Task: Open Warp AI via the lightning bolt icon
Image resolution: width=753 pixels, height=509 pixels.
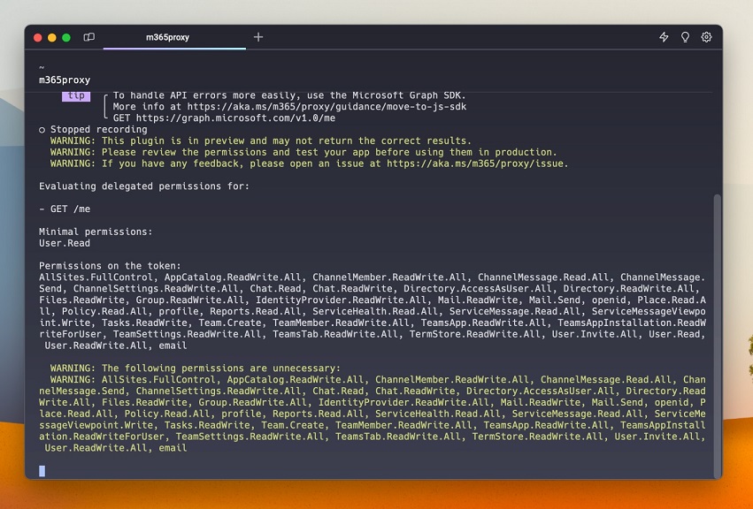Action: [x=664, y=37]
